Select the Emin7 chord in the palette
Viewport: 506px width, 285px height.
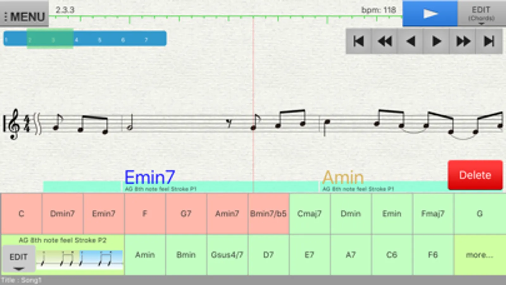click(103, 214)
